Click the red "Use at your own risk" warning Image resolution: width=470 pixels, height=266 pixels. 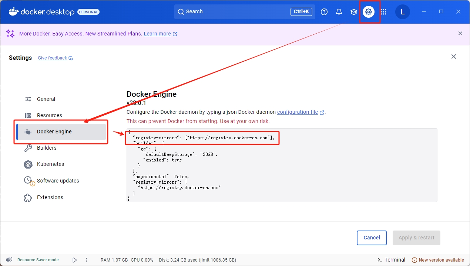pyautogui.click(x=198, y=121)
